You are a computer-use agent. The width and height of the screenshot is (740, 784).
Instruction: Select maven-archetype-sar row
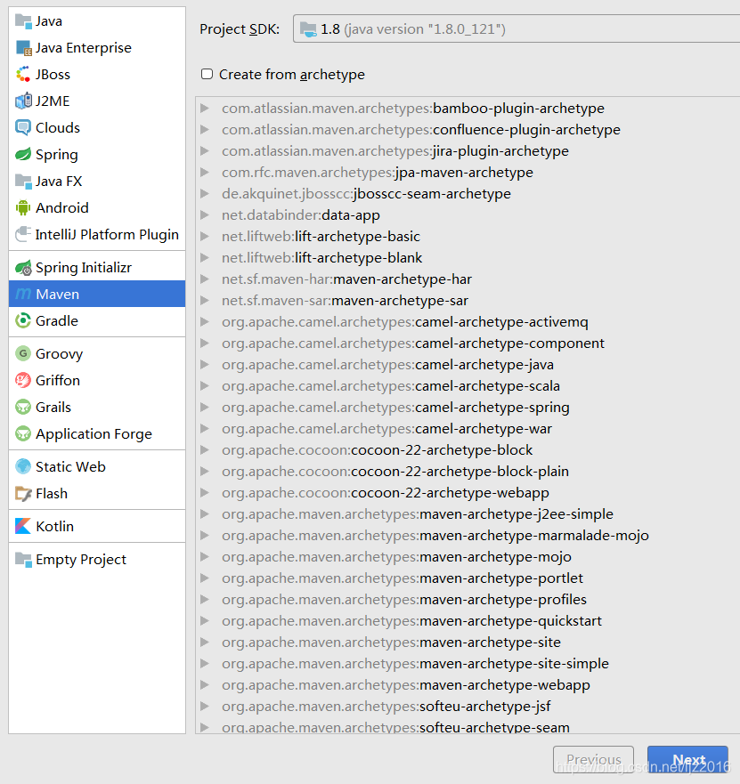[468, 301]
